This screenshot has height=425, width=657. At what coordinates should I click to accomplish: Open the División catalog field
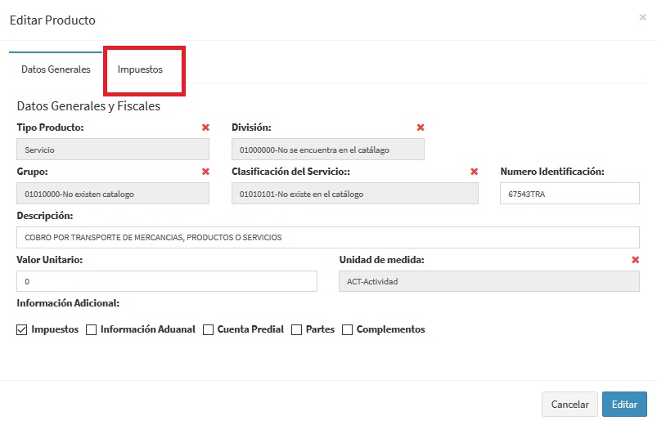click(327, 150)
